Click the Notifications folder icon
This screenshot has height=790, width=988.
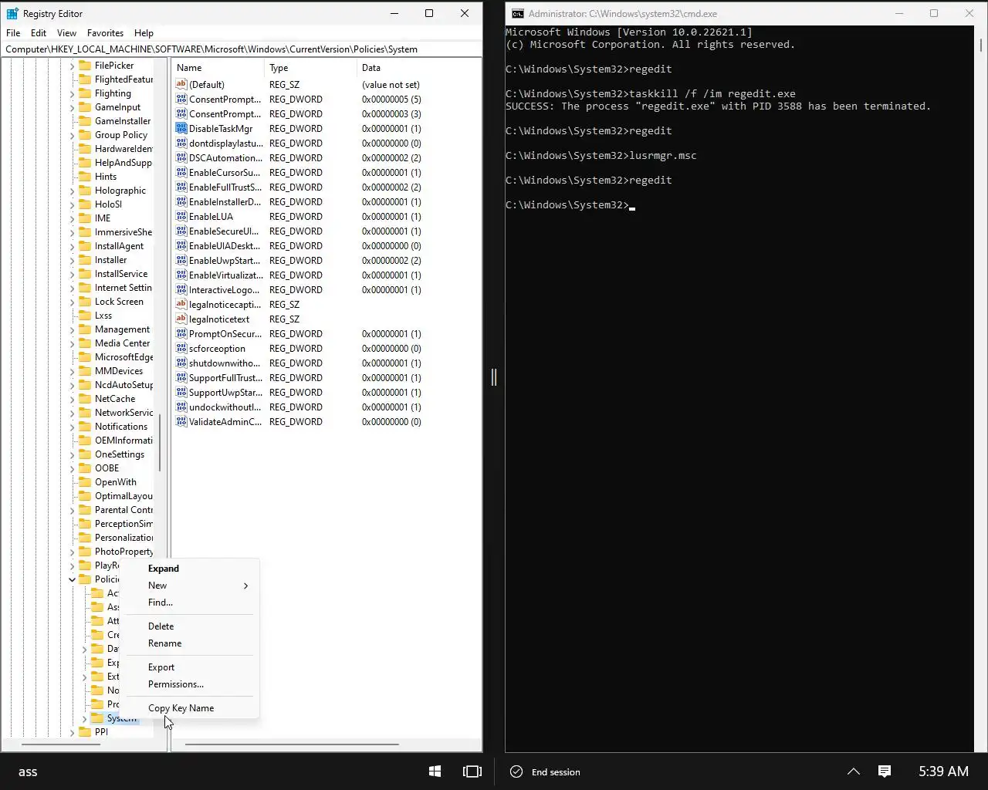[85, 427]
